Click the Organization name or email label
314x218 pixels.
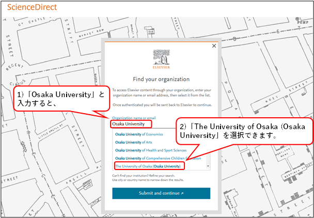[133, 118]
